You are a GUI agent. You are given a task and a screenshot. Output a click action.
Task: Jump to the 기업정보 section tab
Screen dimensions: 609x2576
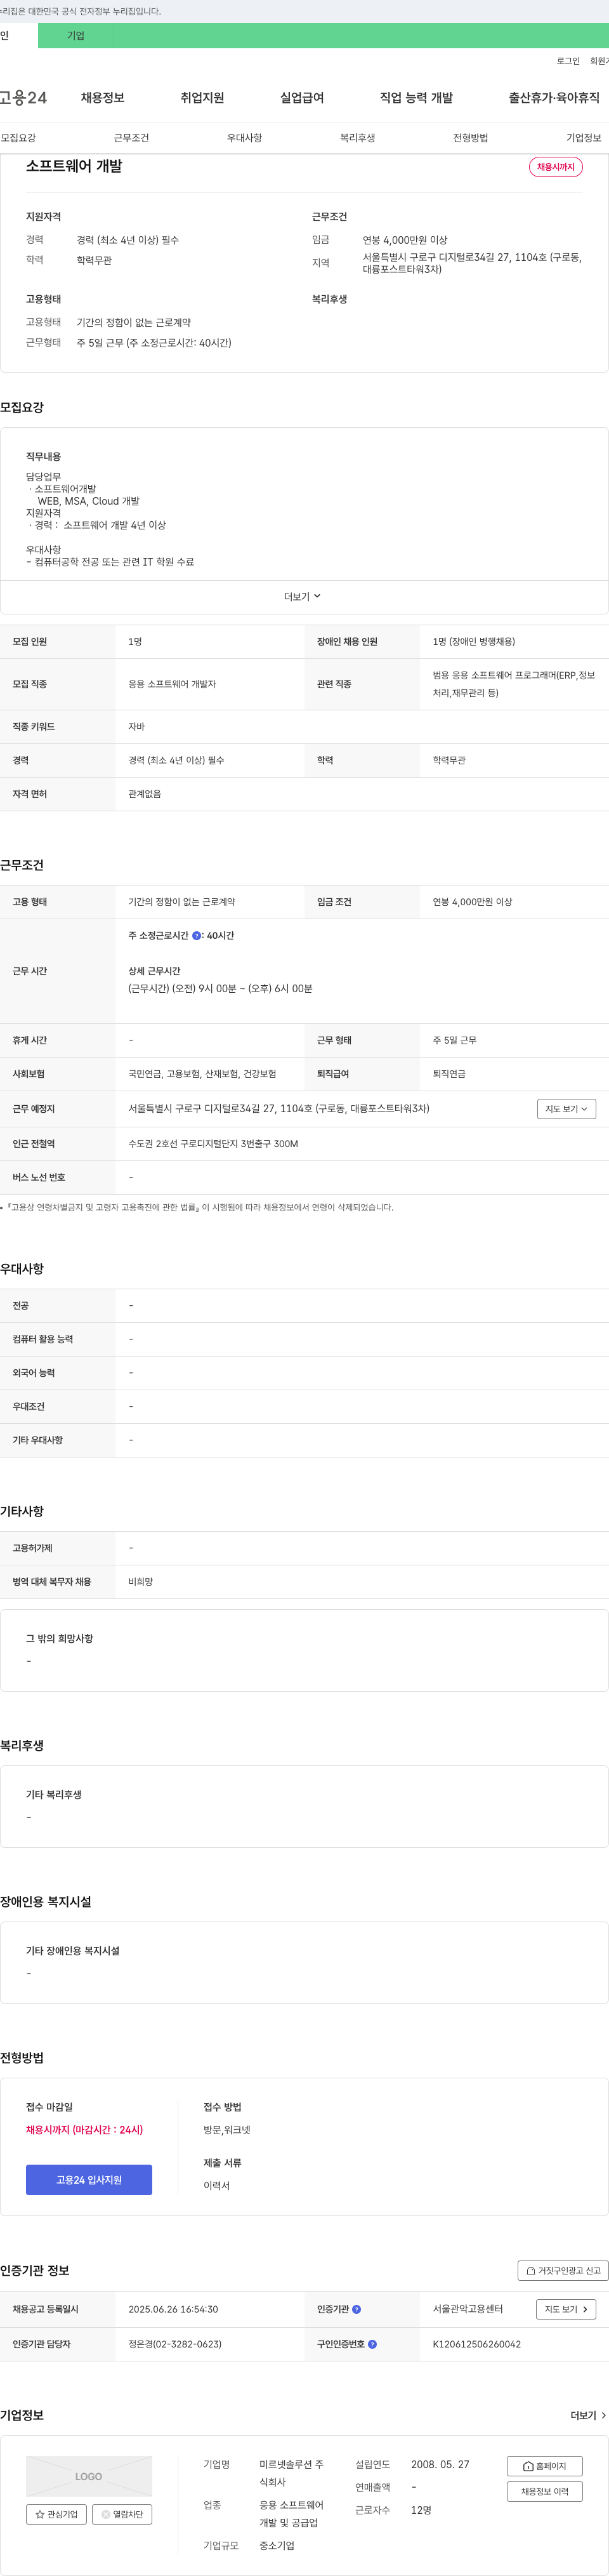click(584, 138)
